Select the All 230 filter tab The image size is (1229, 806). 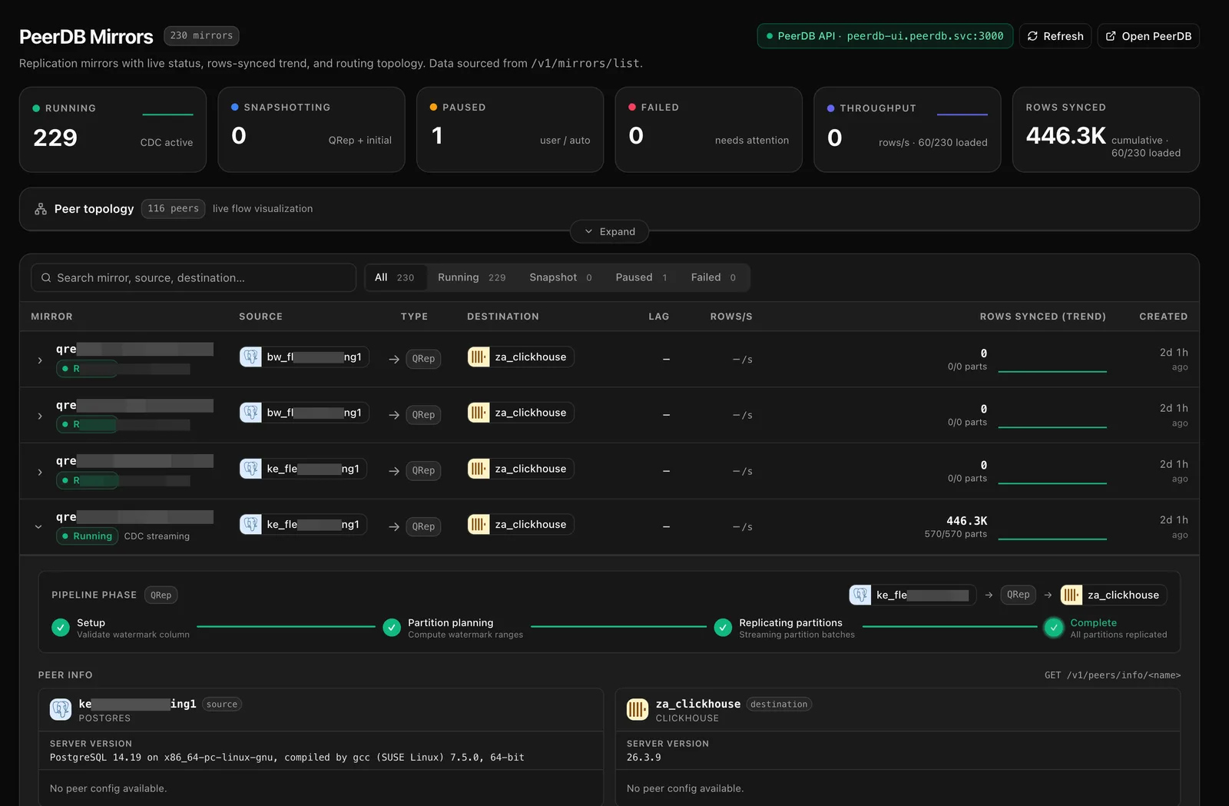click(x=394, y=277)
